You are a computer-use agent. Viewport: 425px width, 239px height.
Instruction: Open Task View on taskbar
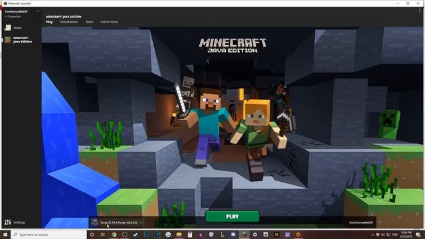coord(103,234)
